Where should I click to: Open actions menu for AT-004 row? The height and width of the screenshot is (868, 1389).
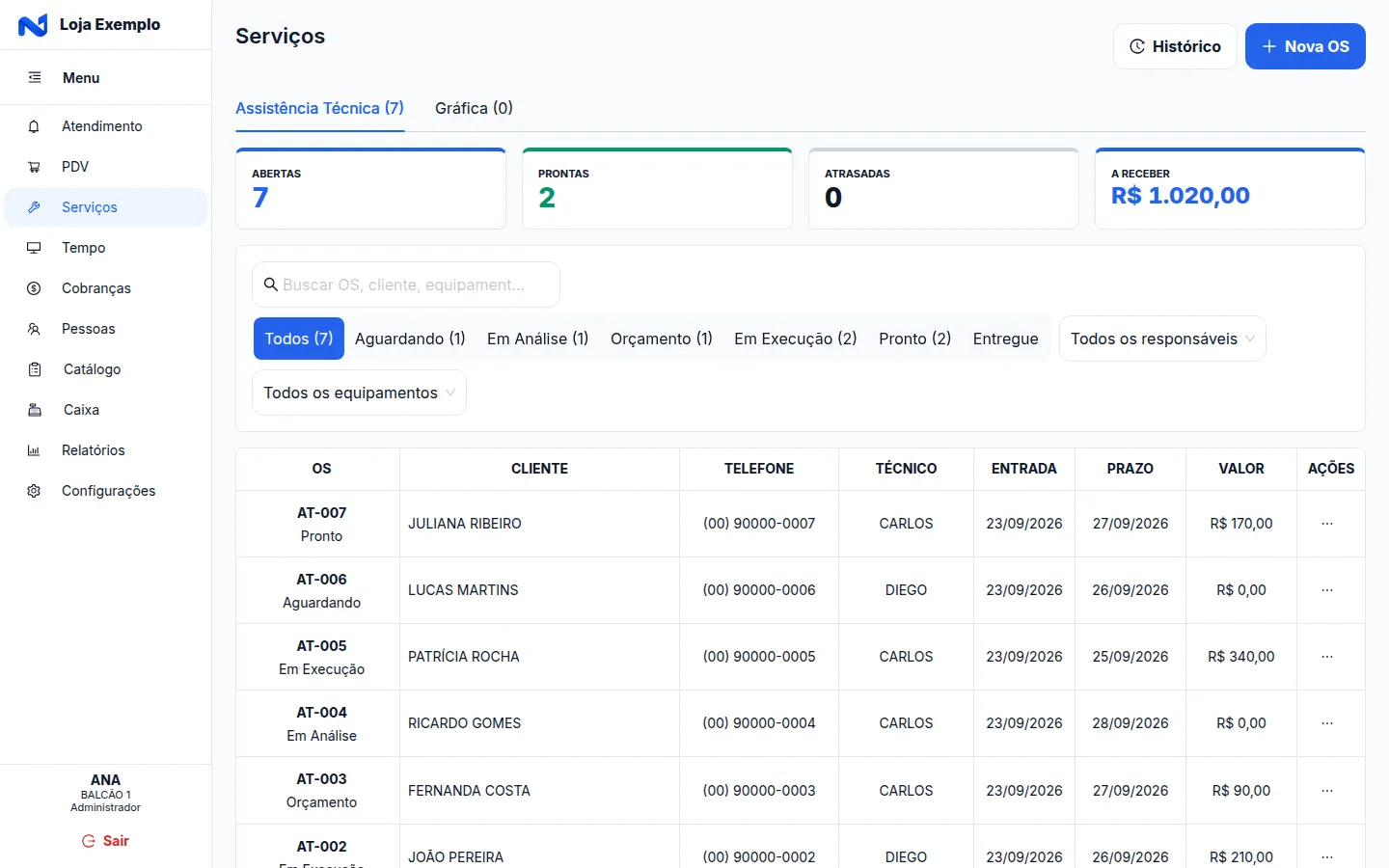(x=1327, y=723)
